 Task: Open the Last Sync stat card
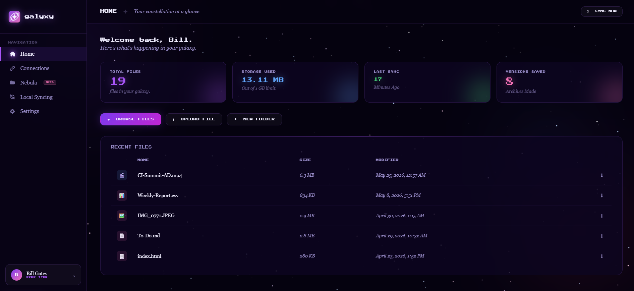[427, 82]
